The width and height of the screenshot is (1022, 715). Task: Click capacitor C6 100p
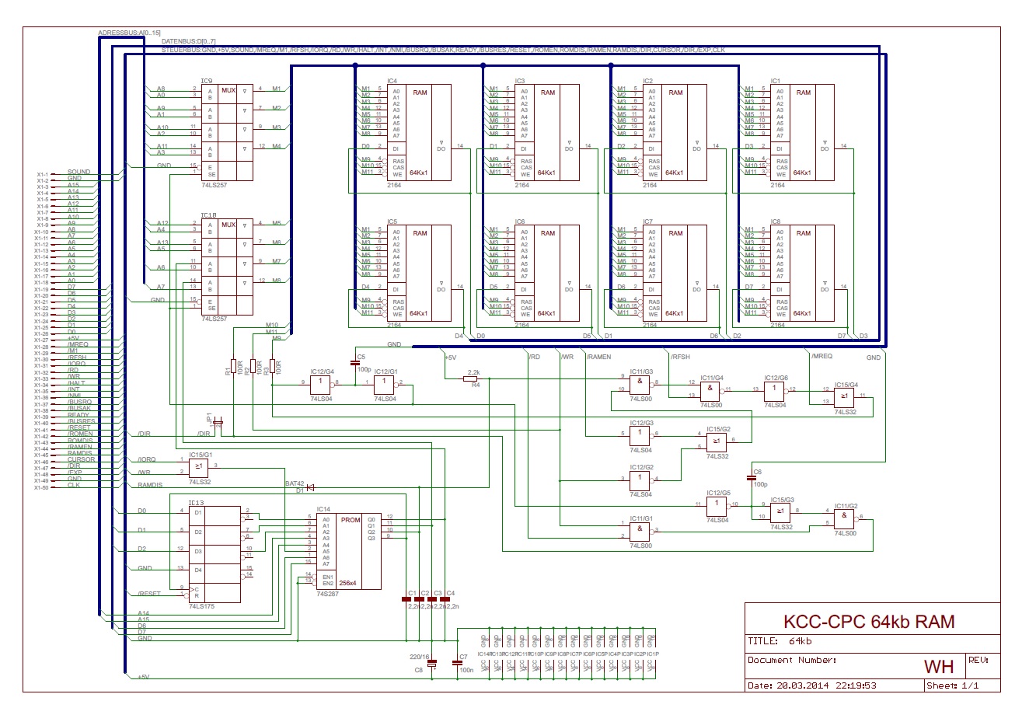[x=751, y=476]
